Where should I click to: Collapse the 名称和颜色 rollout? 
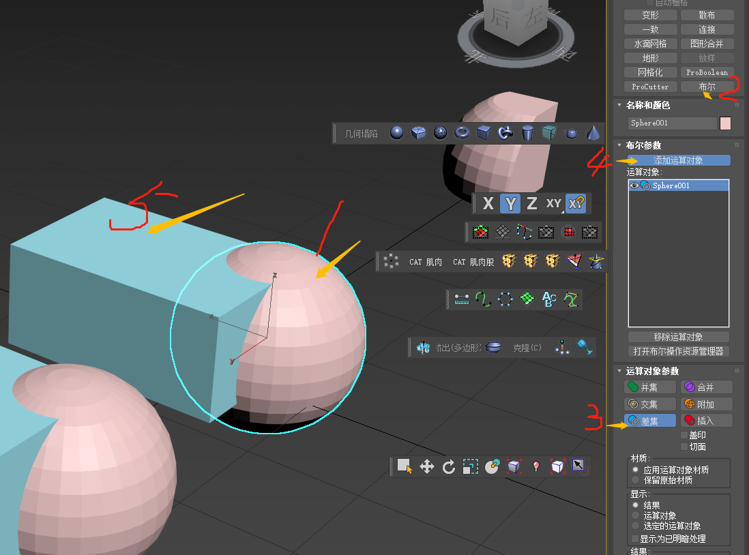(x=619, y=105)
